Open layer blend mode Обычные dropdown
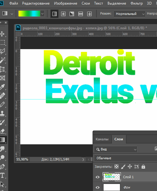Viewport: 157px width, 191px height. click(125, 158)
